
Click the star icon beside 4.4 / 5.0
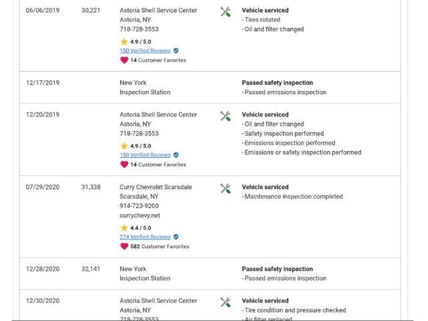[124, 227]
